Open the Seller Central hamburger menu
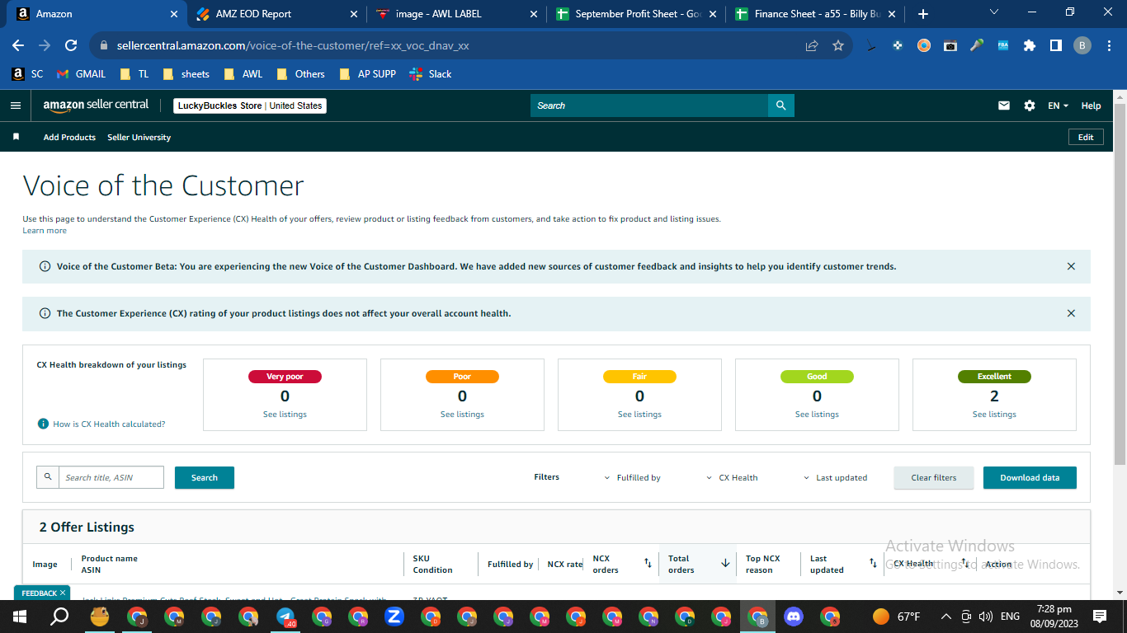The image size is (1127, 633). (x=15, y=105)
